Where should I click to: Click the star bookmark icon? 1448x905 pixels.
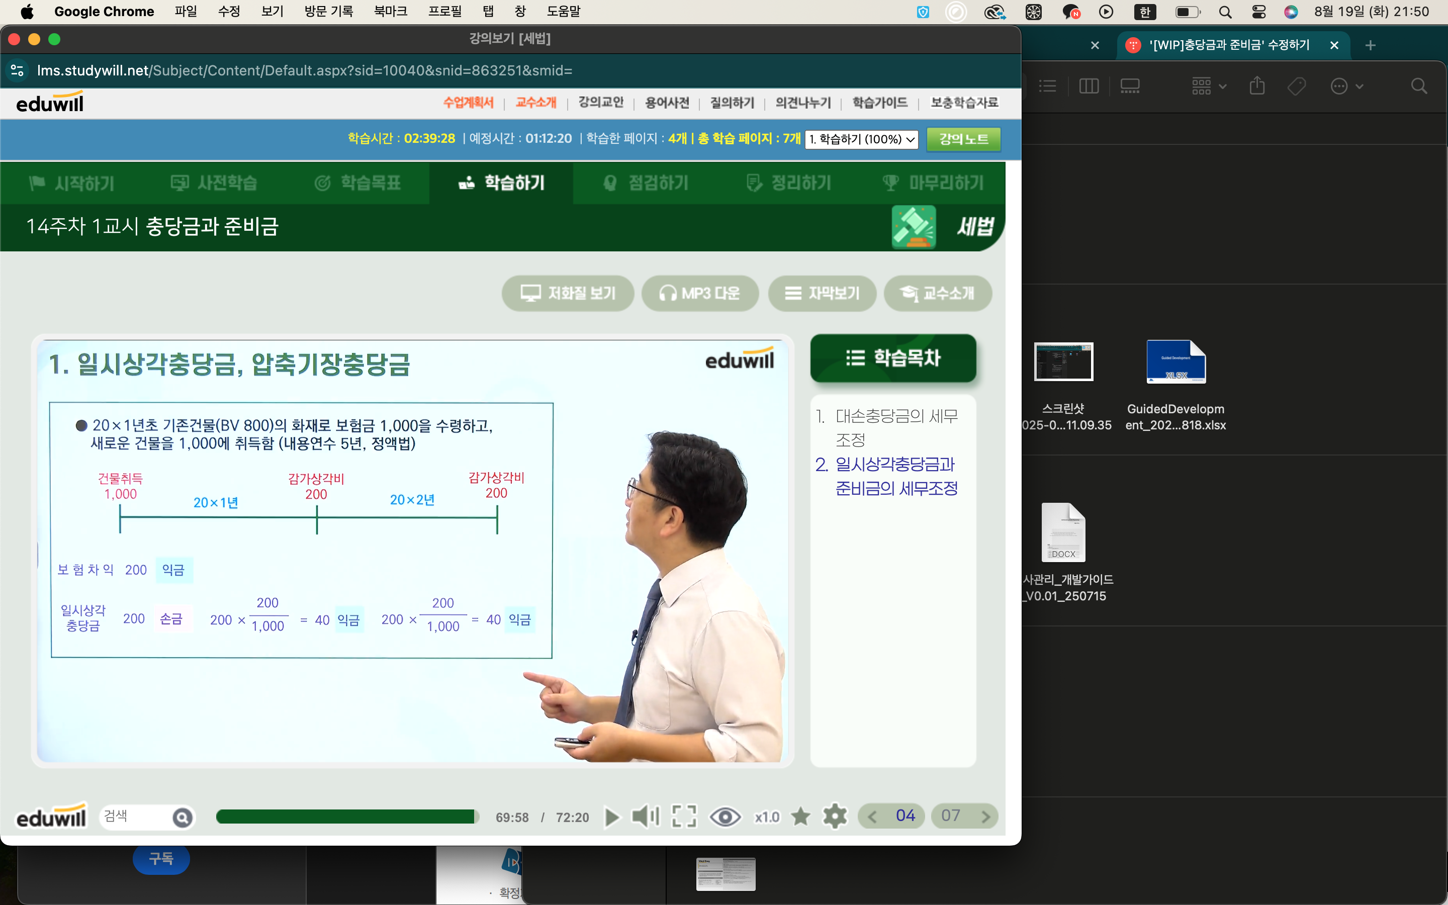click(x=800, y=817)
